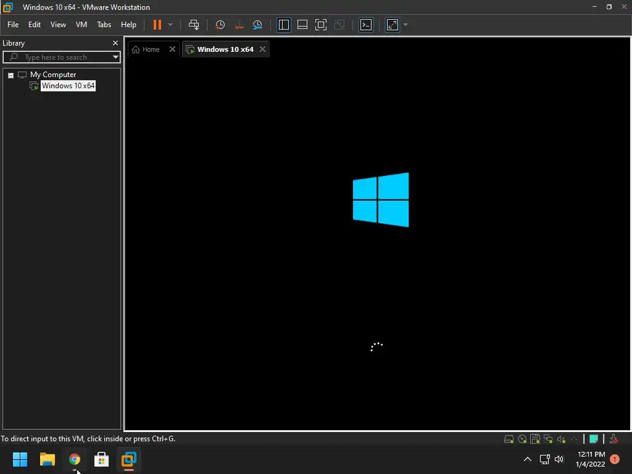Click the sound card status icon
Viewport: 632px width, 474px height.
(x=561, y=439)
